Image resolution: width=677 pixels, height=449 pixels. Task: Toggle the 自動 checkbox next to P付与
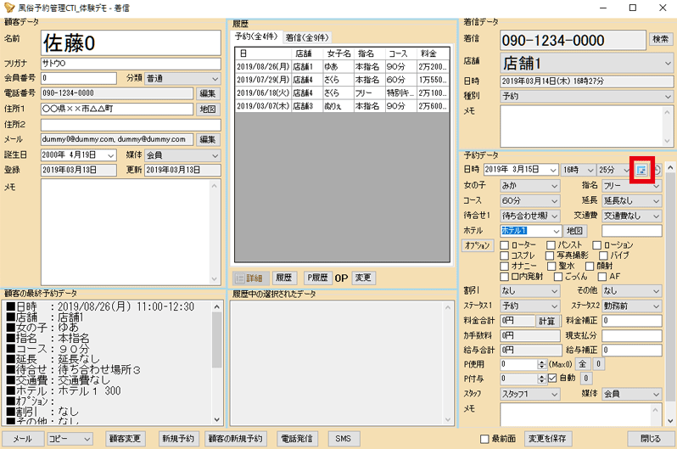(552, 379)
